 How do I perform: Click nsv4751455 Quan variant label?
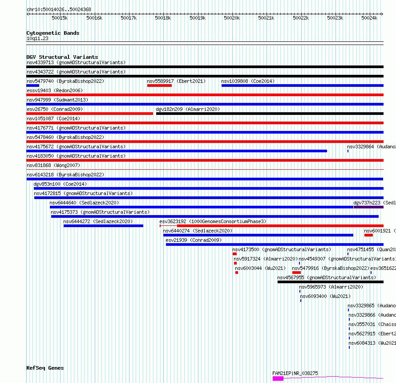(x=372, y=249)
